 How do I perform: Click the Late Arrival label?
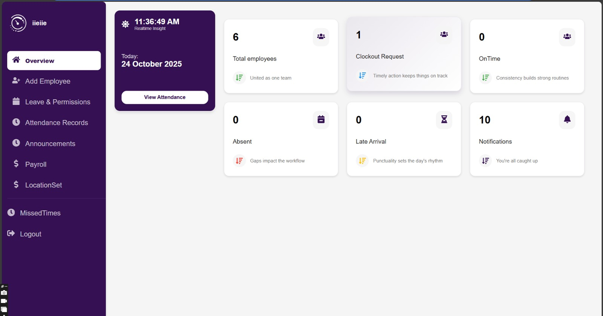point(371,142)
